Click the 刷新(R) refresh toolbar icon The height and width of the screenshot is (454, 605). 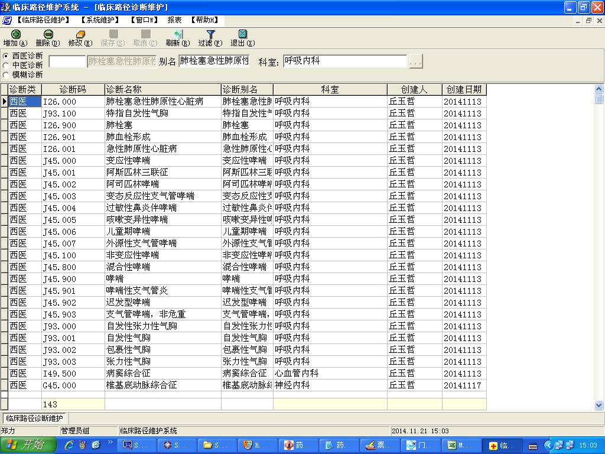178,34
